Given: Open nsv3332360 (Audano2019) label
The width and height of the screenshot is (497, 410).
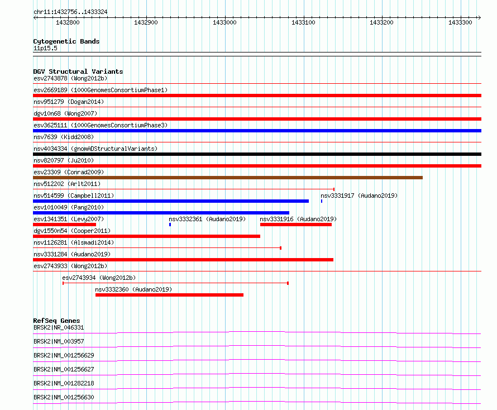Looking at the screenshot, I should pyautogui.click(x=133, y=289).
